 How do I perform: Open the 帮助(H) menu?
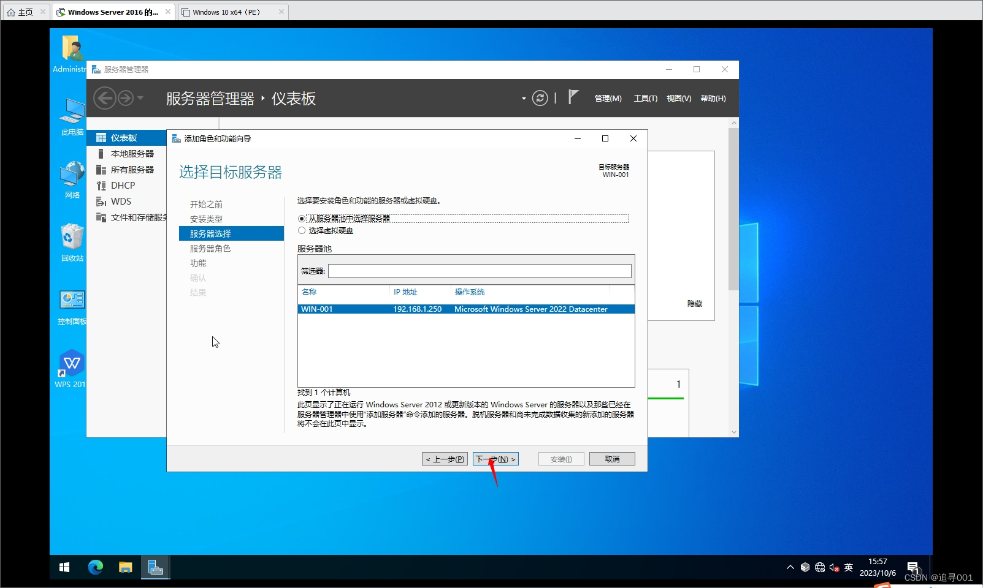713,99
